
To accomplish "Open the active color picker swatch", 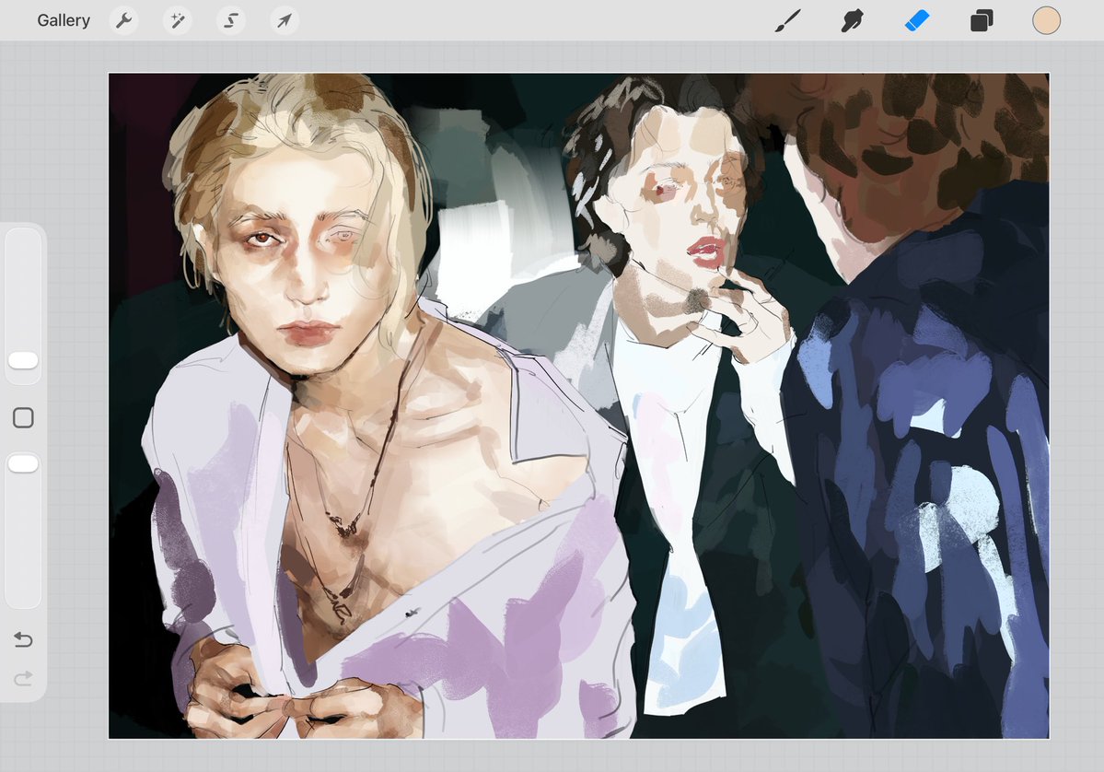I will (x=1046, y=20).
